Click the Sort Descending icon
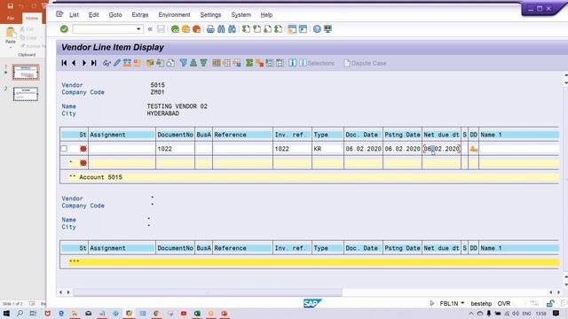Screen dimensions: 568x319 tap(203, 63)
